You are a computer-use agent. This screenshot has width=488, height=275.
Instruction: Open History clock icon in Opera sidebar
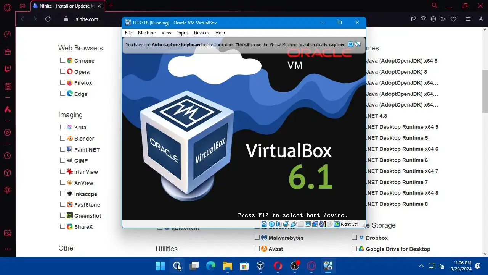[8, 156]
